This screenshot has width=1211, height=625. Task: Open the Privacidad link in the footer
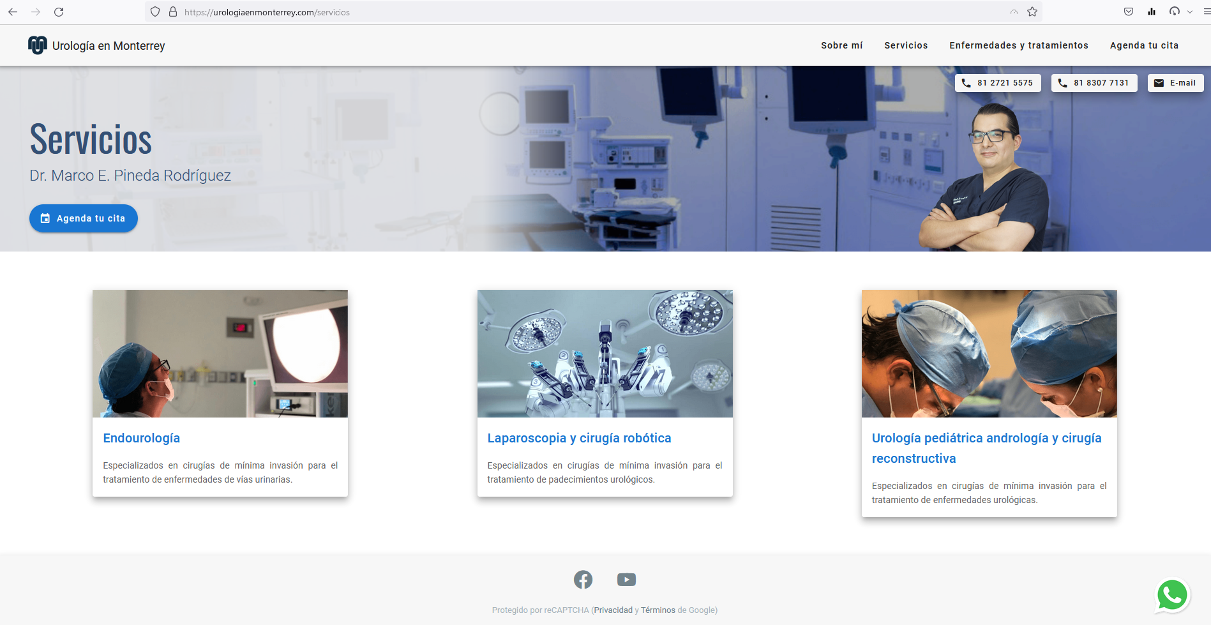[x=613, y=610]
